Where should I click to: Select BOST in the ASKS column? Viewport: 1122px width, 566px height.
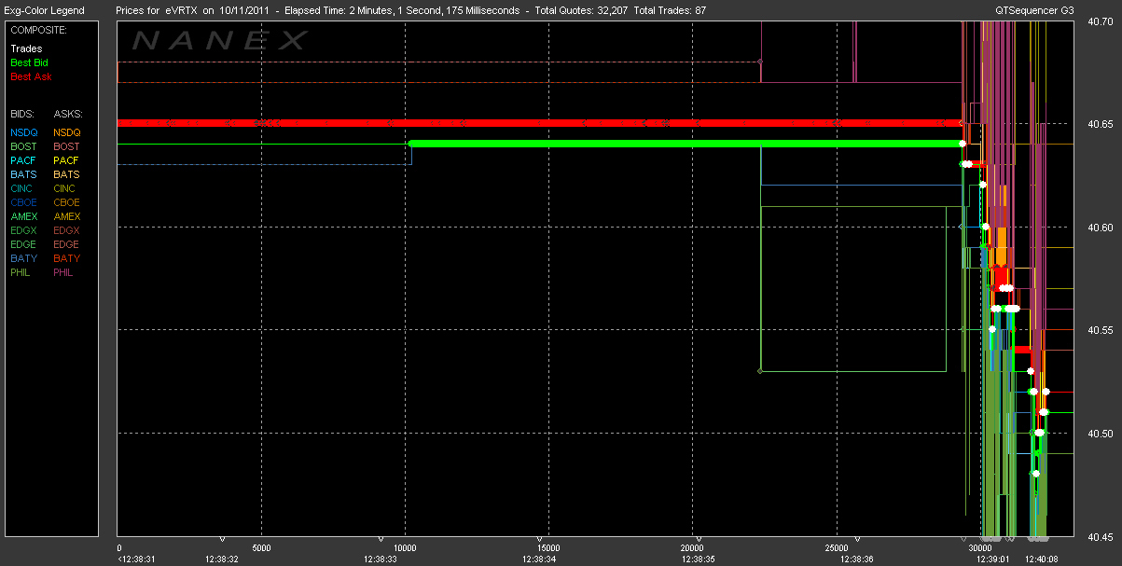[67, 146]
